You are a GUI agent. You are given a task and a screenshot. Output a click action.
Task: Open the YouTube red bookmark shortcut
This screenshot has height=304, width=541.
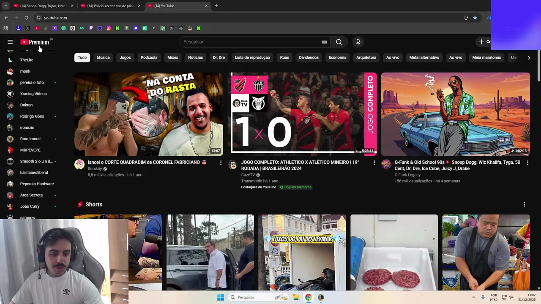pyautogui.click(x=36, y=28)
